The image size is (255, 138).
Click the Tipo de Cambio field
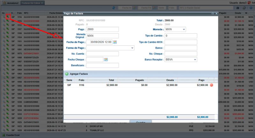[x=181, y=36]
